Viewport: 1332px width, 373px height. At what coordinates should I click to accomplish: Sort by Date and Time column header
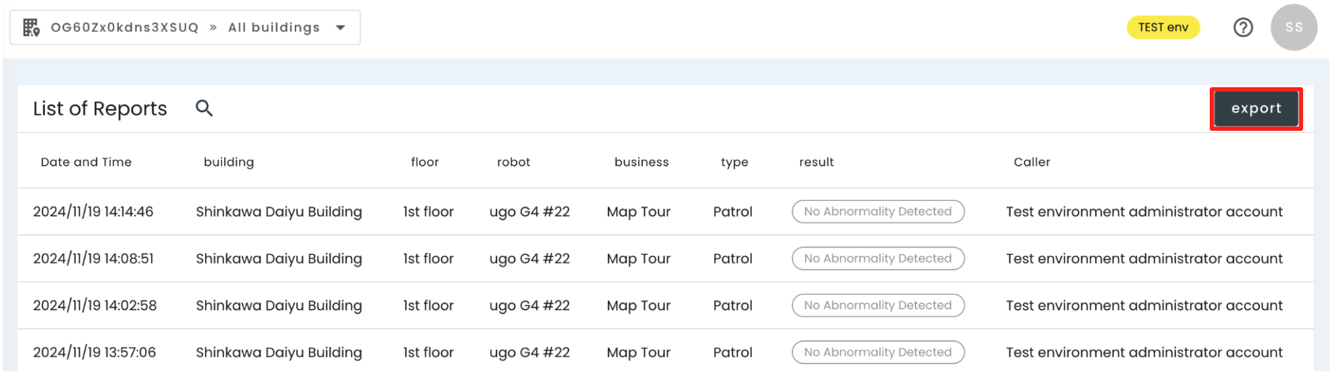(86, 162)
